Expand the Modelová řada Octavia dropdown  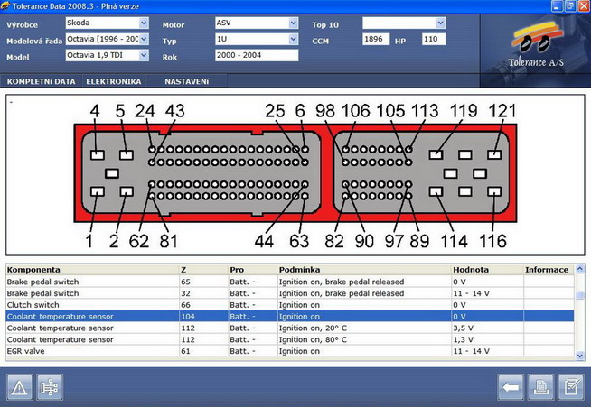(144, 39)
